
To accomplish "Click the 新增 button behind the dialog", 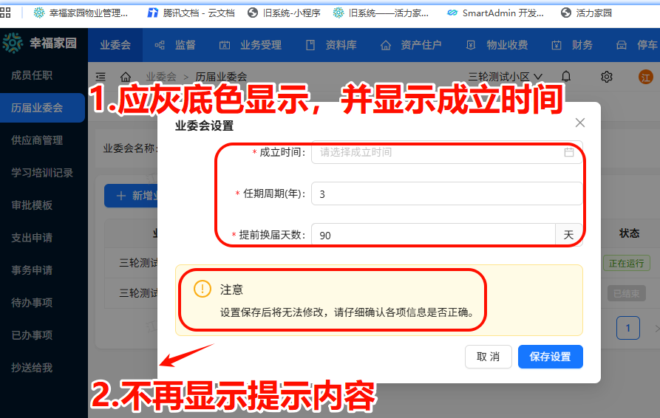I will (132, 196).
